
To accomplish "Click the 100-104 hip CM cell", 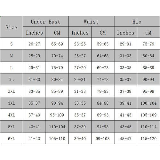I will coord(148,103).
